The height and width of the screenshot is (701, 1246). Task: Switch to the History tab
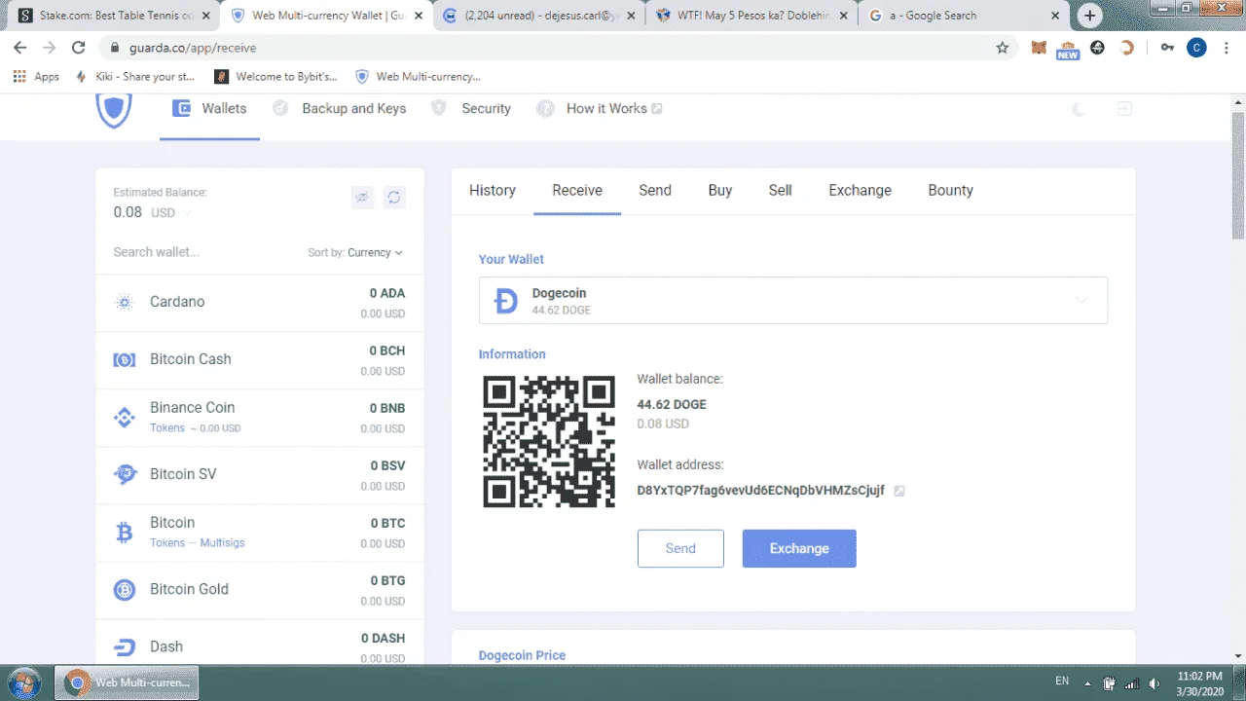point(493,190)
